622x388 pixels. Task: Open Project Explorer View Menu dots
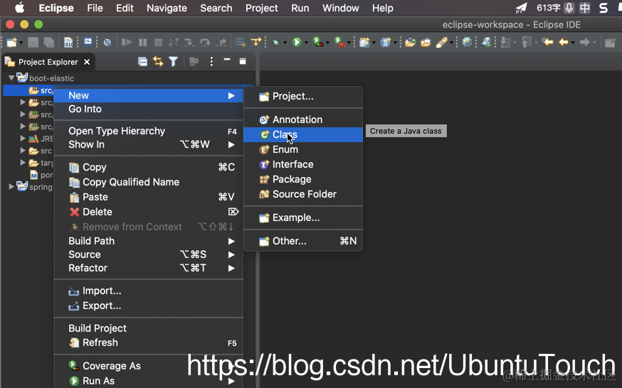pyautogui.click(x=211, y=61)
